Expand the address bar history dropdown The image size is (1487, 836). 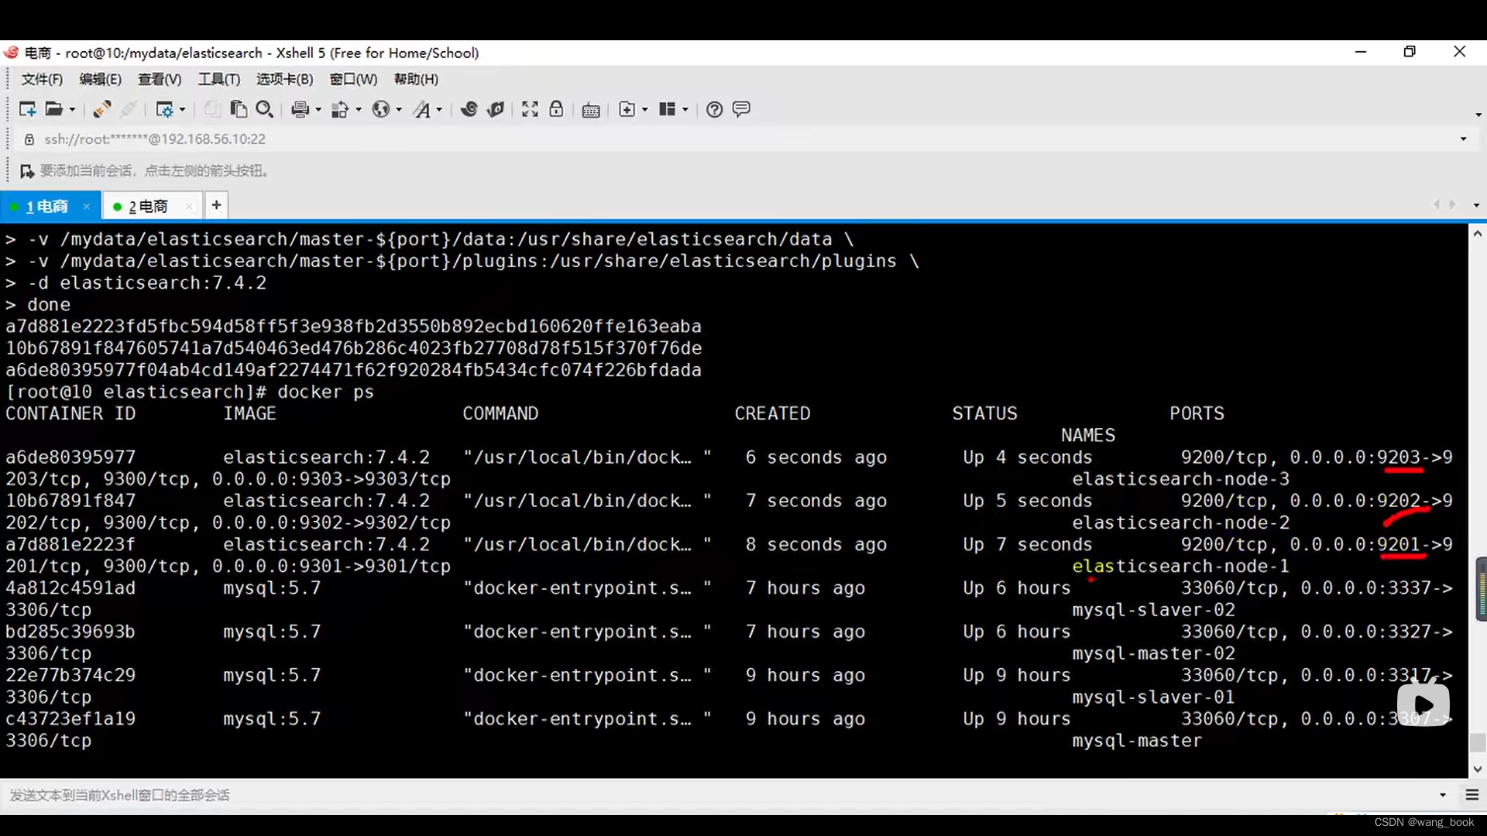pyautogui.click(x=1463, y=139)
